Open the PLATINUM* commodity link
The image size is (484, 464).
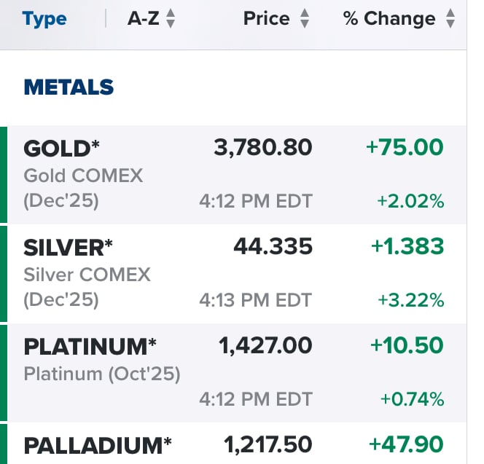click(90, 347)
